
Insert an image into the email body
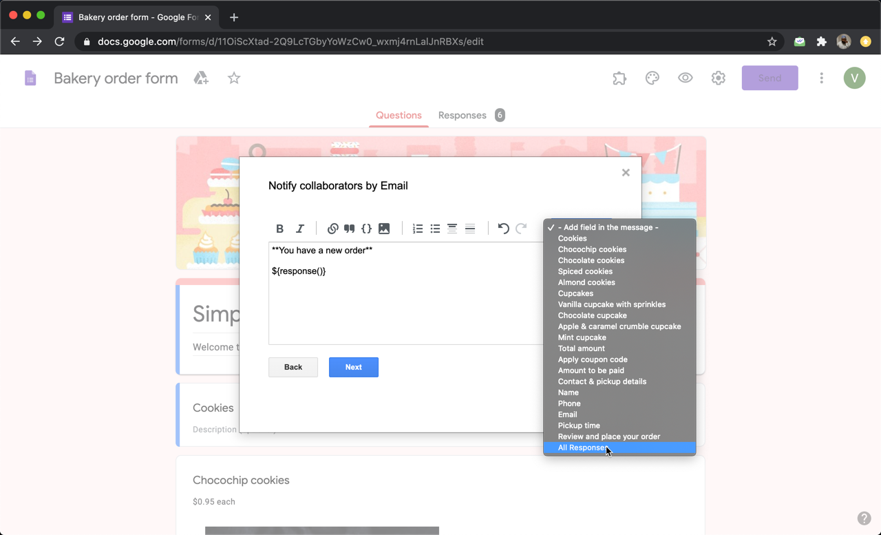[x=384, y=228]
